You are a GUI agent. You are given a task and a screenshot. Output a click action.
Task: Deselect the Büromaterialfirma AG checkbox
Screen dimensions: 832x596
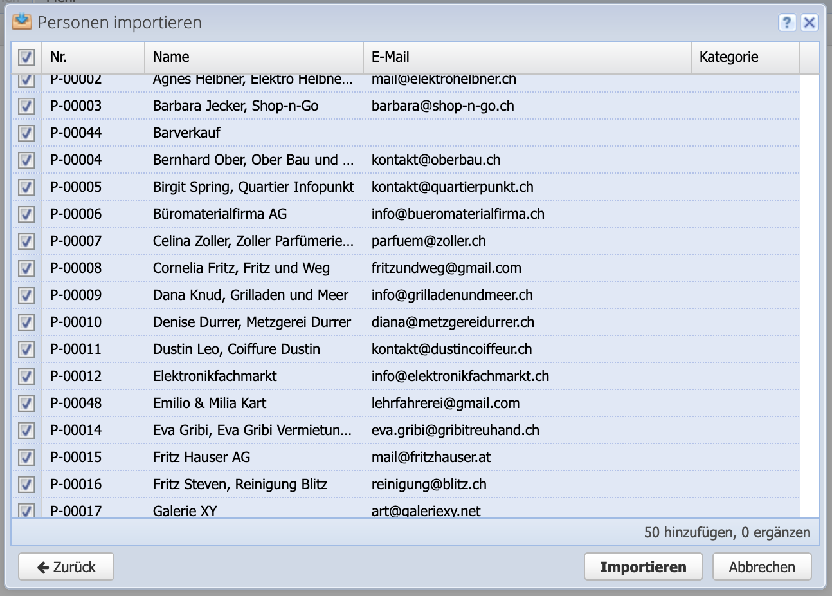(26, 214)
